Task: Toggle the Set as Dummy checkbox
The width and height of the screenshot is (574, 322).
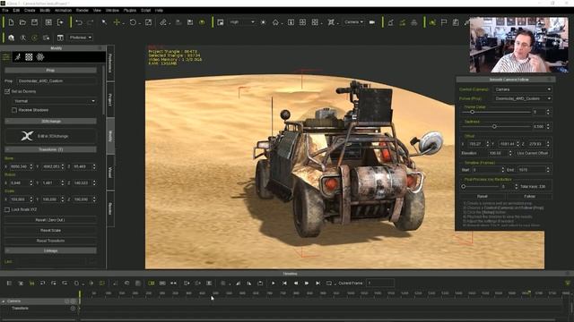Action: [x=7, y=91]
